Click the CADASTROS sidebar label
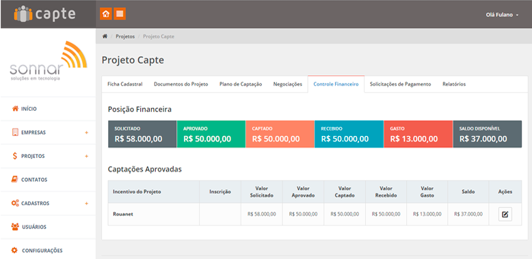 click(36, 204)
